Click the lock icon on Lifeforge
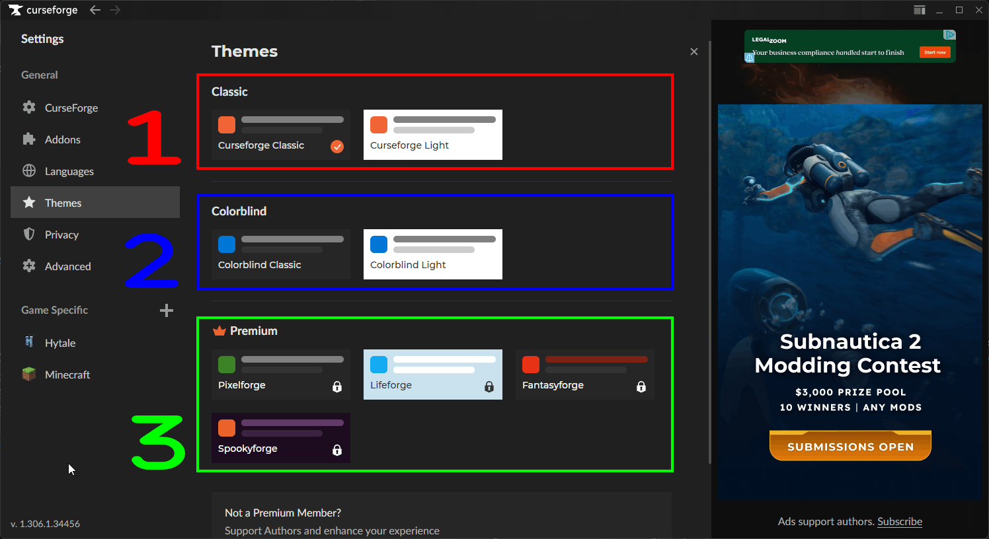Image resolution: width=989 pixels, height=539 pixels. click(489, 386)
